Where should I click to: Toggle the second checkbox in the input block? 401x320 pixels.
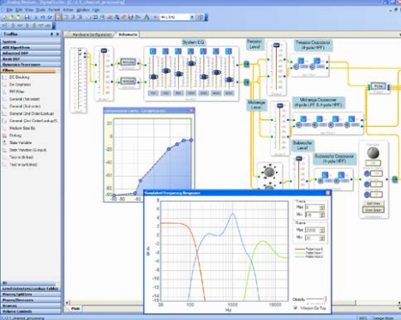pyautogui.click(x=81, y=53)
